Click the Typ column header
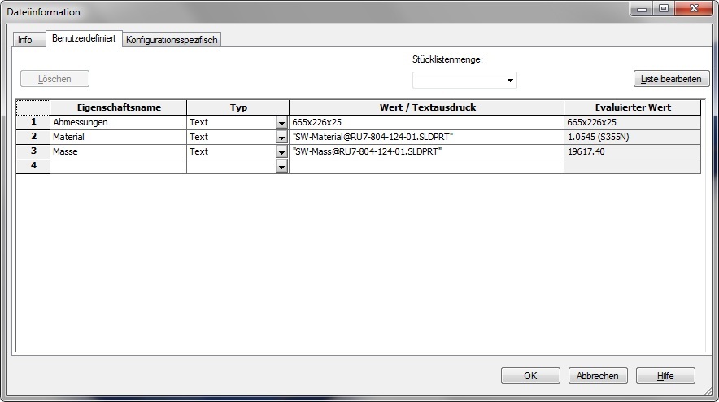The height and width of the screenshot is (402, 719). 238,108
